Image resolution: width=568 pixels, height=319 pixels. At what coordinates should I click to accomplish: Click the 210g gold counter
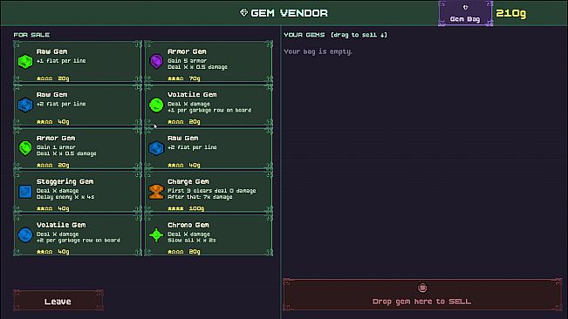click(510, 13)
